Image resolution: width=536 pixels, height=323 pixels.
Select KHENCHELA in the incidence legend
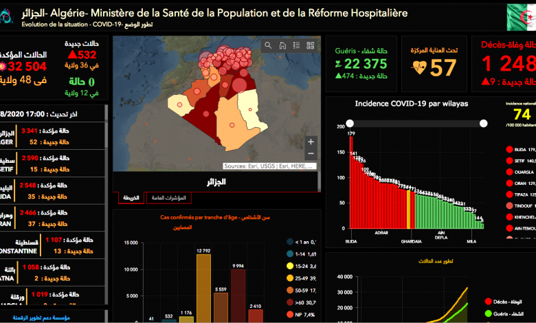point(521,217)
